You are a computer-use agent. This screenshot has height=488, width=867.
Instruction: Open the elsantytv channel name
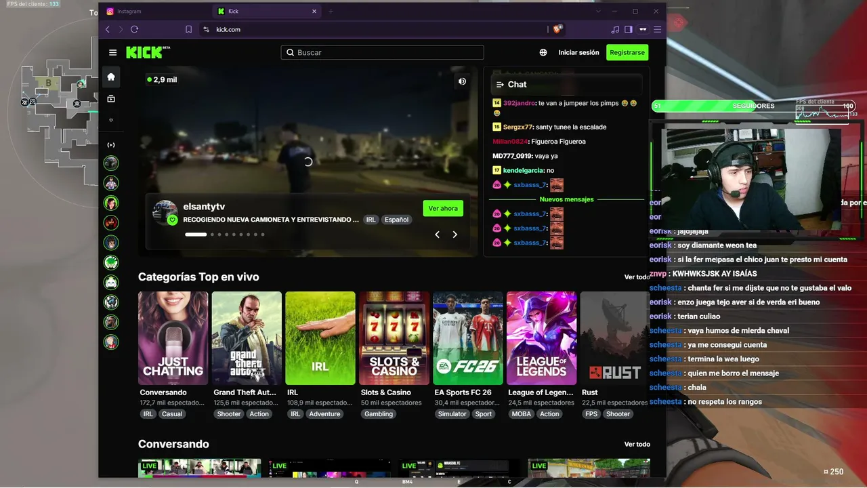click(x=204, y=206)
